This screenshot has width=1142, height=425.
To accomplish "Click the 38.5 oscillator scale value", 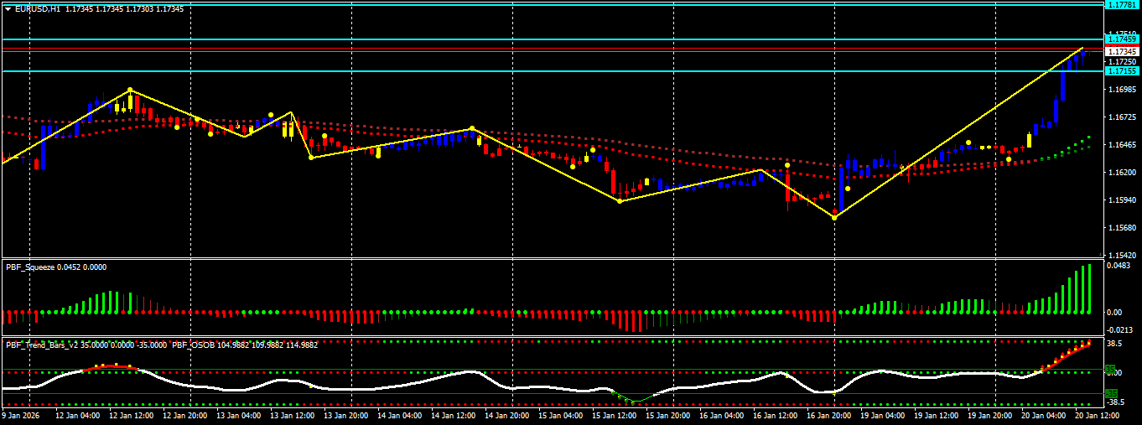I will pyautogui.click(x=1114, y=344).
